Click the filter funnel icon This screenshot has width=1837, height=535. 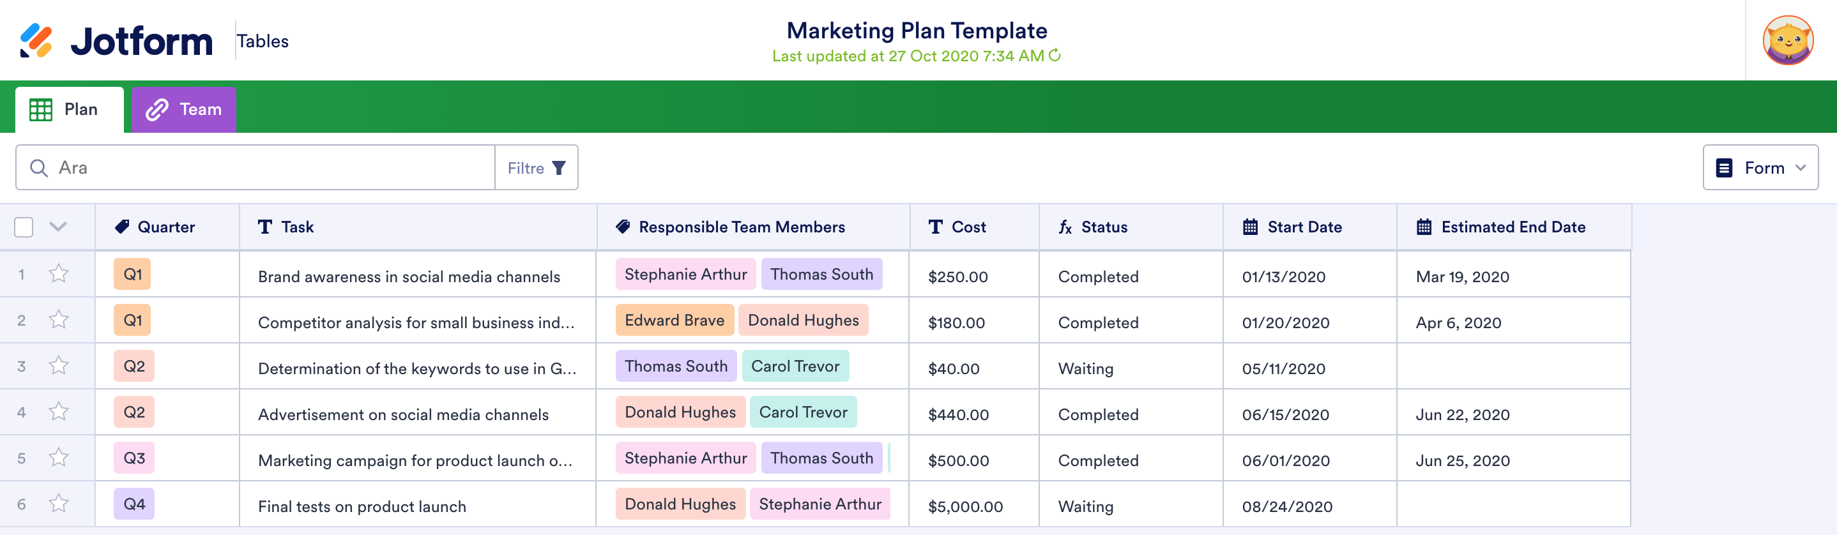pyautogui.click(x=559, y=168)
